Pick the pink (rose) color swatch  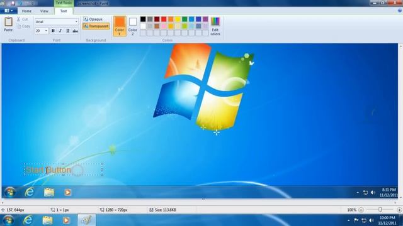(164, 26)
